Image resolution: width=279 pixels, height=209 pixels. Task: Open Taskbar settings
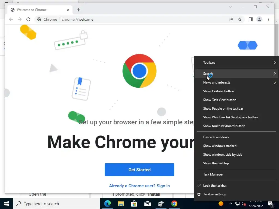coord(236,194)
